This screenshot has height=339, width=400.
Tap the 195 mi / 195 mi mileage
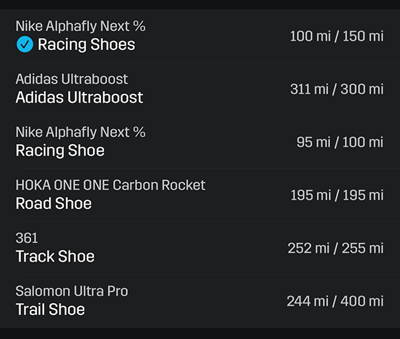[337, 195]
